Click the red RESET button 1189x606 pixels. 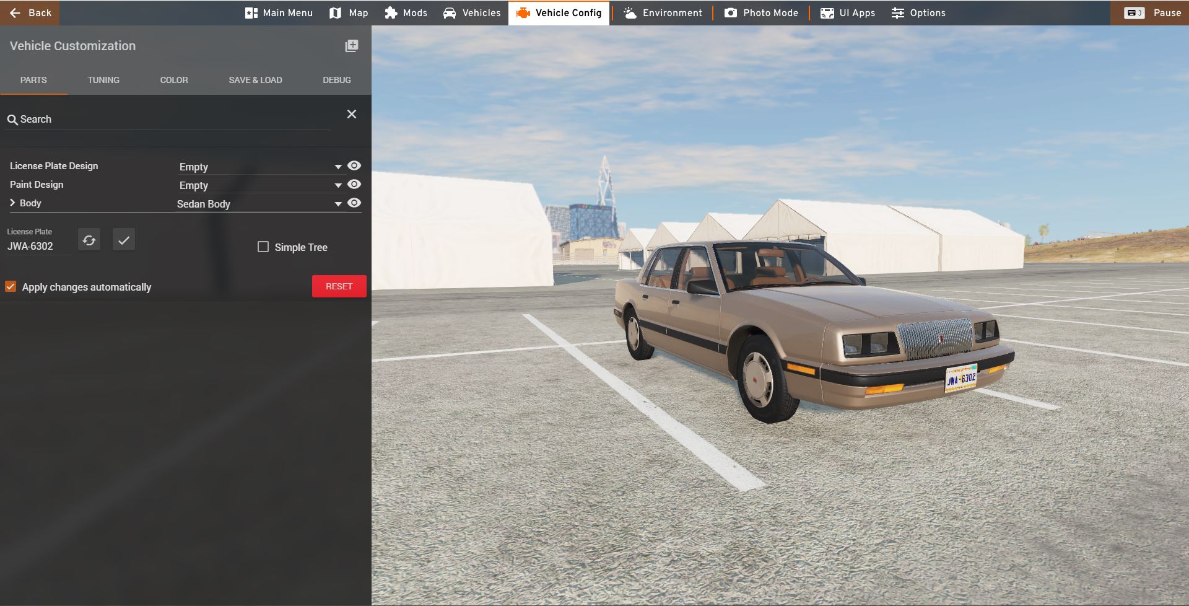(x=339, y=286)
